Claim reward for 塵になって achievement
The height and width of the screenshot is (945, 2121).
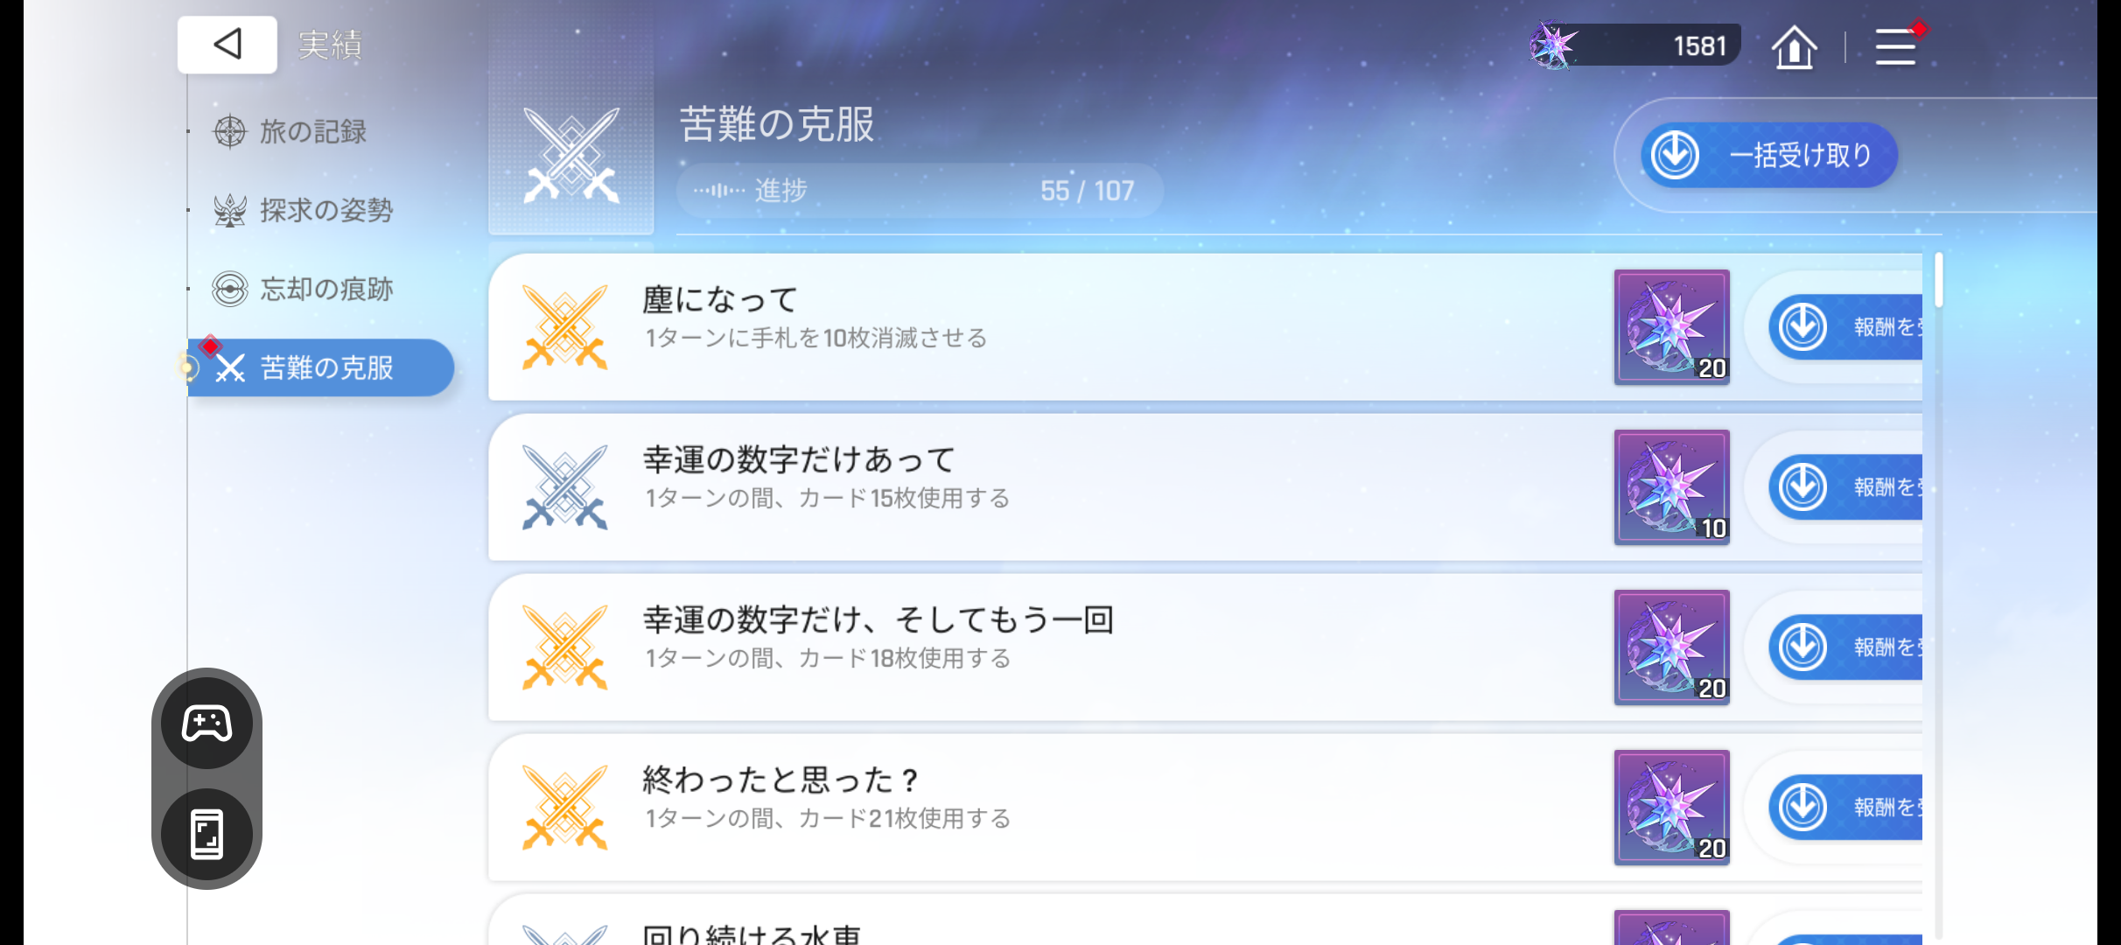pyautogui.click(x=1846, y=327)
